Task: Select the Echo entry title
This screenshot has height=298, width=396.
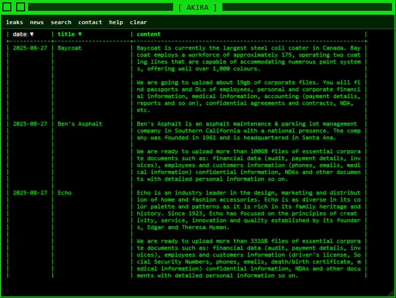Action: tap(64, 193)
